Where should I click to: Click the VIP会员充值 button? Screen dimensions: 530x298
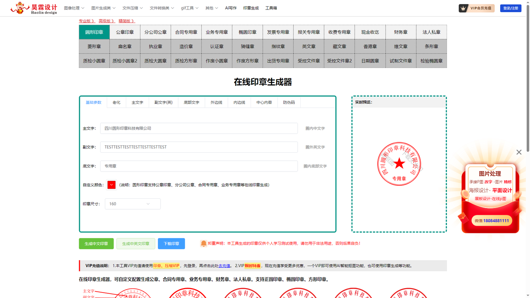click(477, 8)
